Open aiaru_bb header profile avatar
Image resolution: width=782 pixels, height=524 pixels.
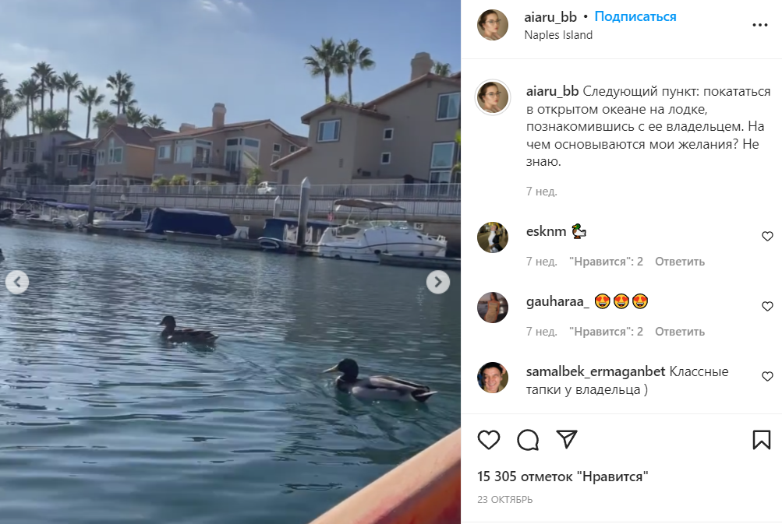click(493, 25)
